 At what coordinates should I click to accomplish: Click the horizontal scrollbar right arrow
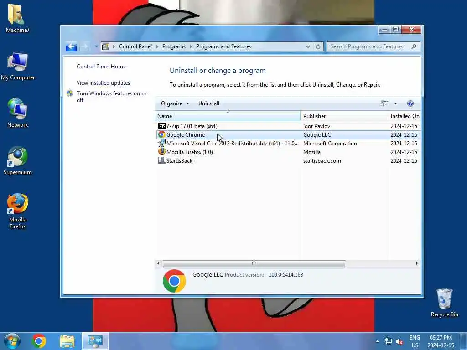pyautogui.click(x=417, y=263)
